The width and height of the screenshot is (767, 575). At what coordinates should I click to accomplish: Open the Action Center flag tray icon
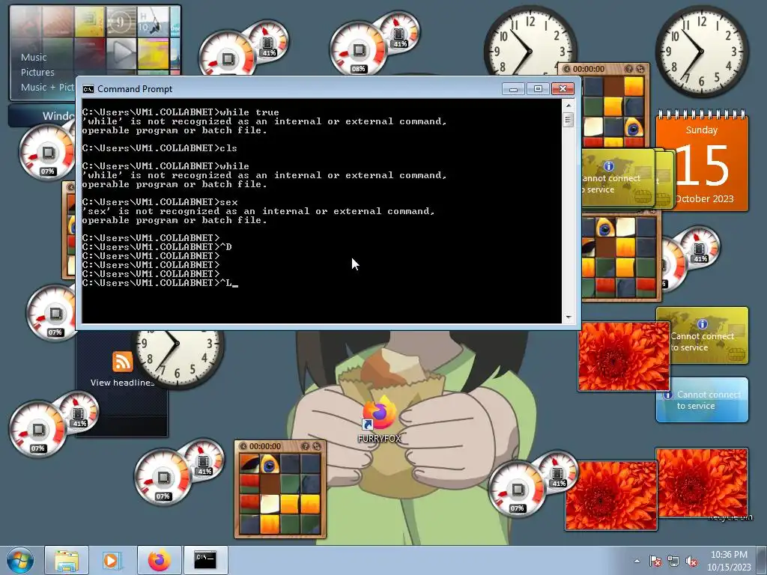[655, 561]
